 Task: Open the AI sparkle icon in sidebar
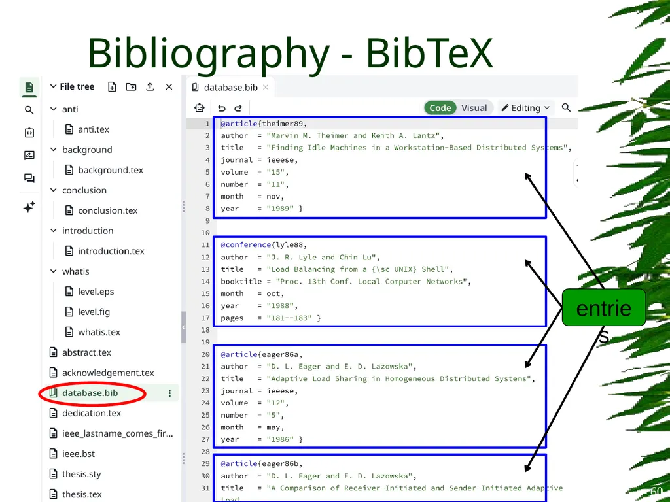tap(29, 207)
